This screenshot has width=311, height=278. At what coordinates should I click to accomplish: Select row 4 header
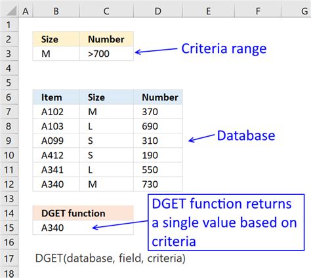[9, 68]
